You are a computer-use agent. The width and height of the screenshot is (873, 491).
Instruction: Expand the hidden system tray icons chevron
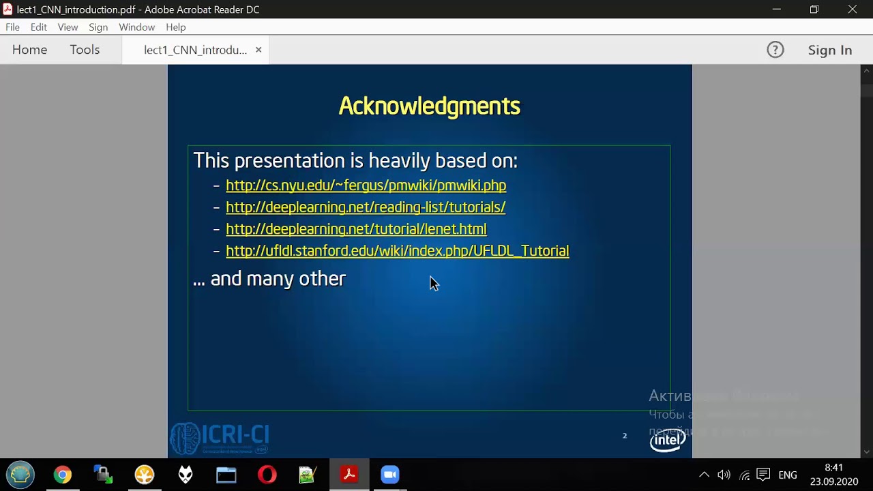click(704, 475)
